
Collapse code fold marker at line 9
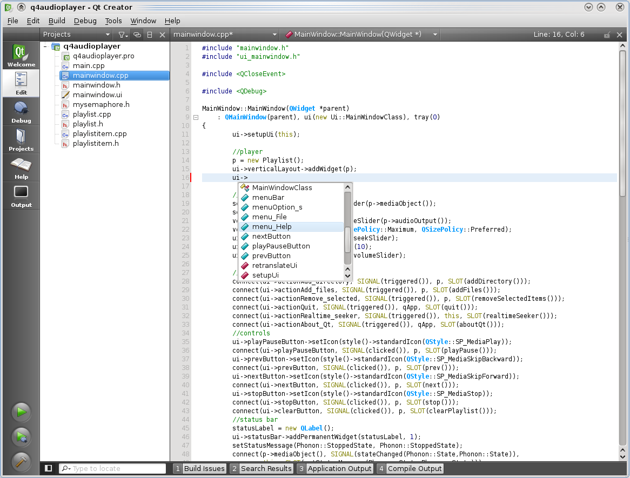pyautogui.click(x=196, y=117)
